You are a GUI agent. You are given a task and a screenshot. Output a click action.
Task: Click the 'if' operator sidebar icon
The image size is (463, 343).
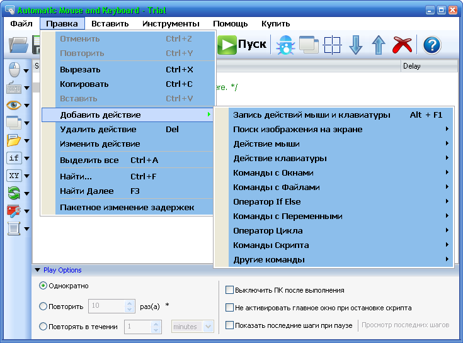point(14,158)
